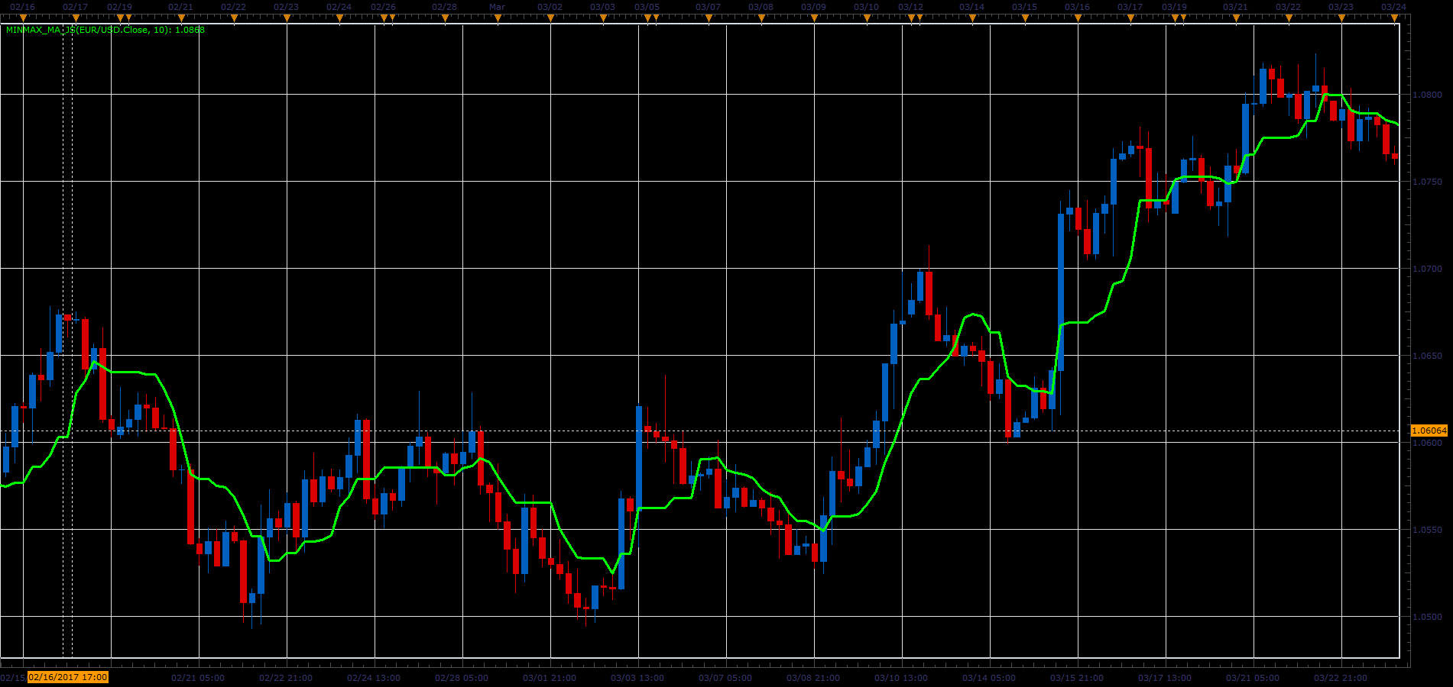Click the 02/24 13:00 bottom time label
The image size is (1453, 687).
374,678
